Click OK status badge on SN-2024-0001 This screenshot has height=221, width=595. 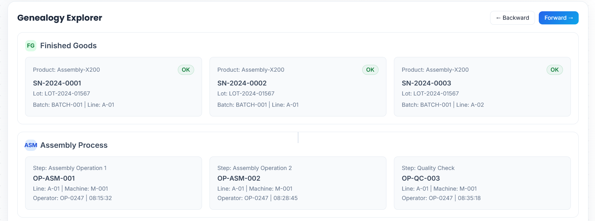(x=186, y=70)
